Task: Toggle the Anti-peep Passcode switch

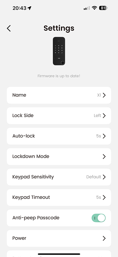Action: (99, 218)
